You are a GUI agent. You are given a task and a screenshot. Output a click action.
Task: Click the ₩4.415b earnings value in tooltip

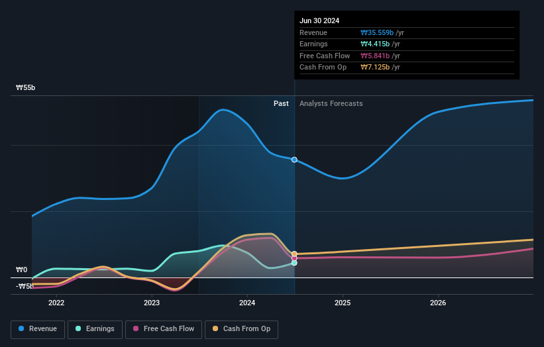tap(375, 44)
